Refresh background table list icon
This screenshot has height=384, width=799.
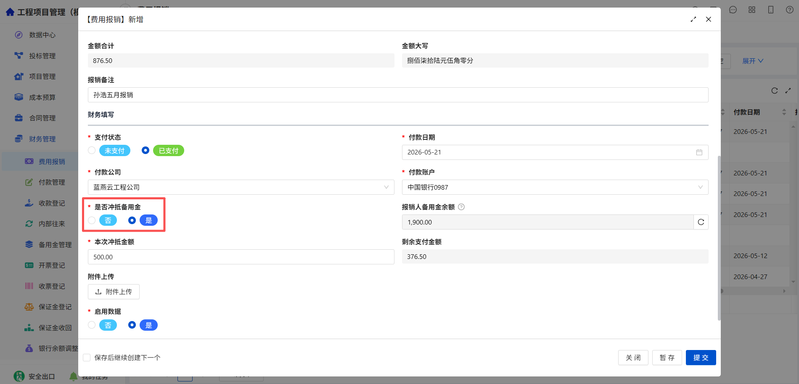click(775, 91)
